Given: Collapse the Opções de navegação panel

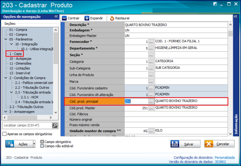Looking at the screenshot, I should (x=56, y=16).
